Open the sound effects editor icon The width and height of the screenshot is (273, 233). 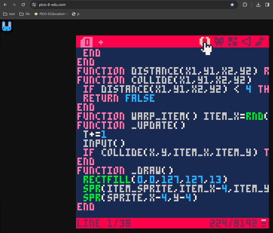click(x=246, y=41)
